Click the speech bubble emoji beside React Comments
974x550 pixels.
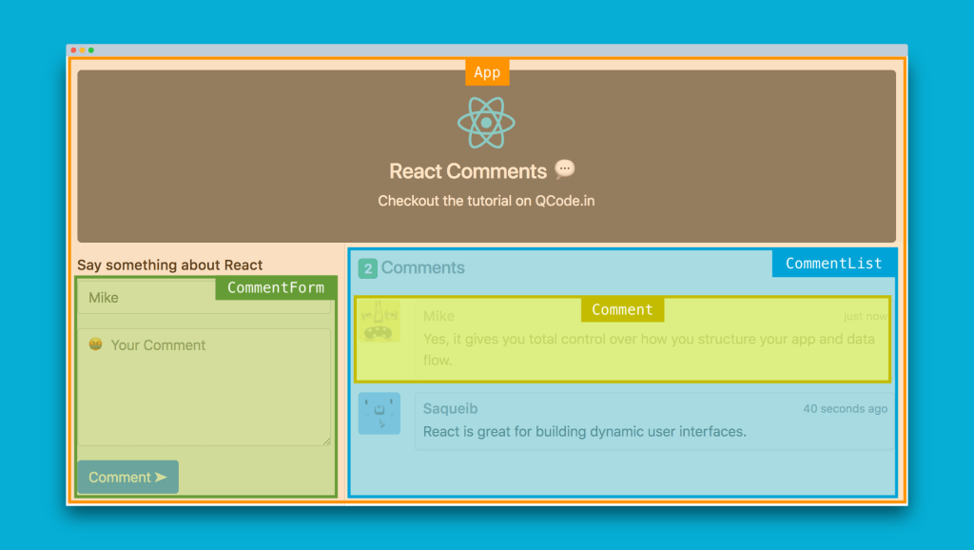(564, 168)
